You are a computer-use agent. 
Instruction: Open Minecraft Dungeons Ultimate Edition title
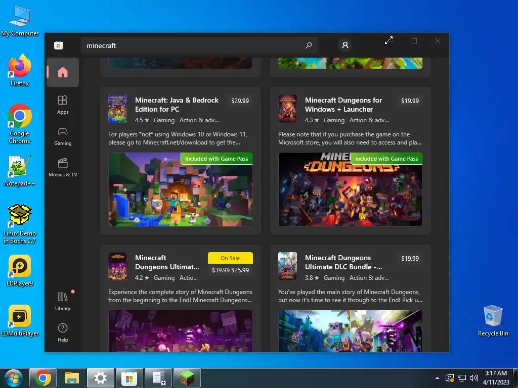click(167, 262)
